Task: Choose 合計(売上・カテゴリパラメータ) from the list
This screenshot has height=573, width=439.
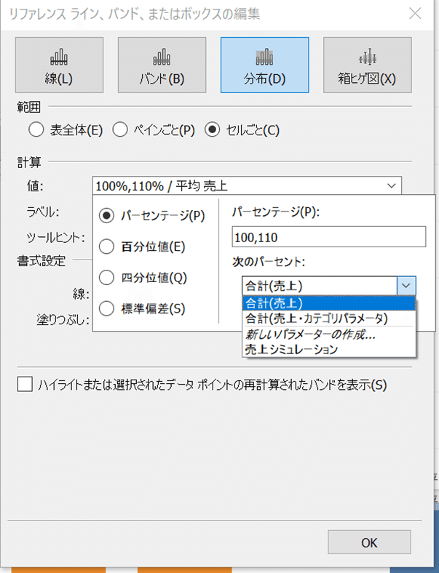Action: tap(329, 318)
